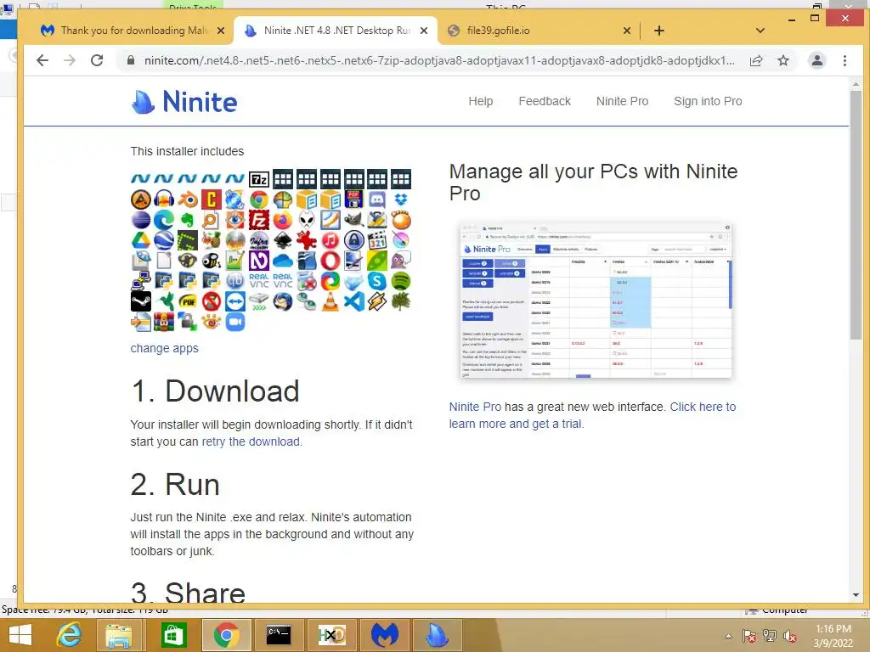The image size is (870, 652).
Task: Click the iTunes music note icon
Action: tap(330, 240)
